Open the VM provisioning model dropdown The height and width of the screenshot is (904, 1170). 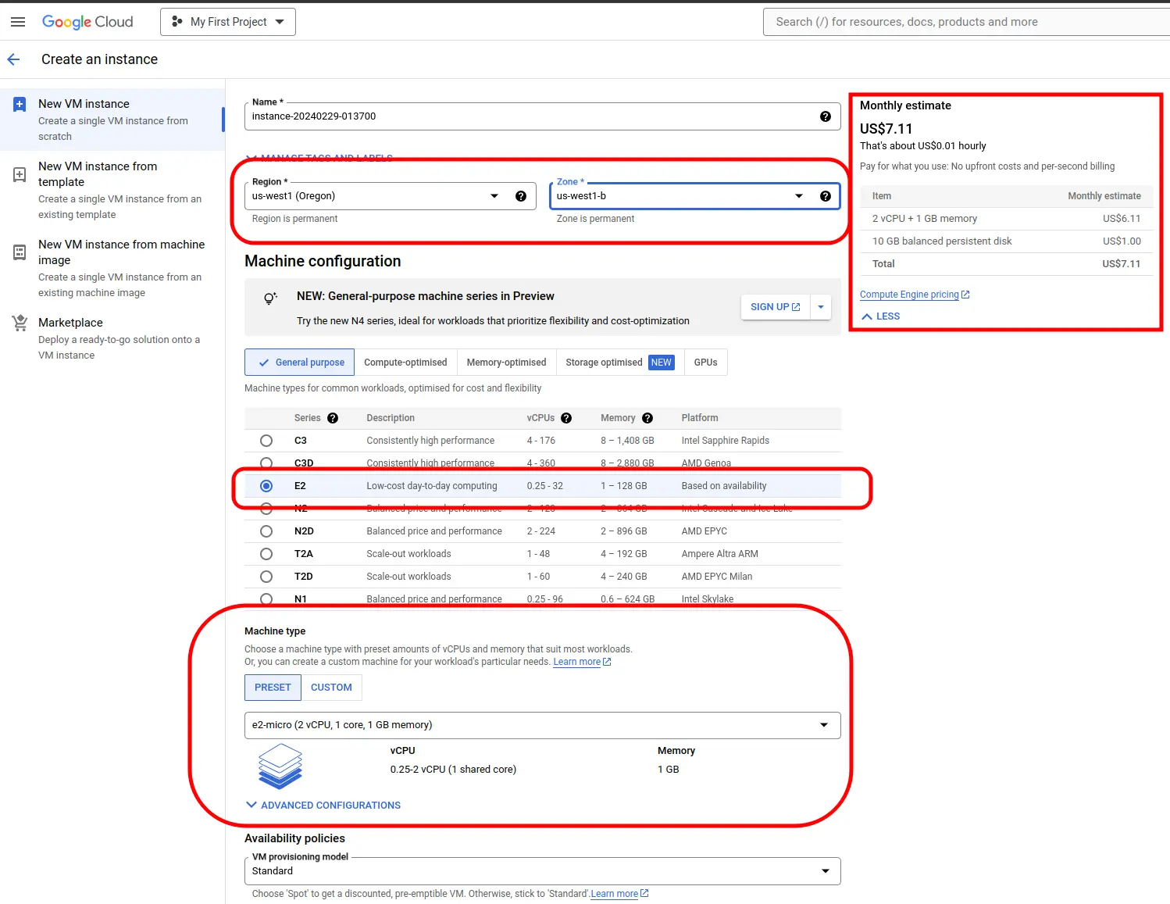coord(543,871)
